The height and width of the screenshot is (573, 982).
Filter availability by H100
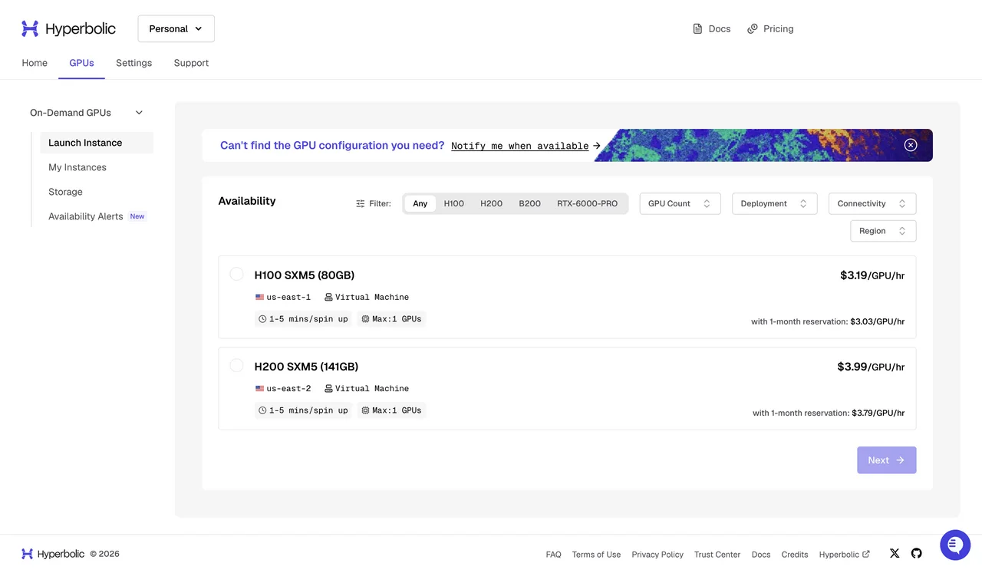point(454,203)
